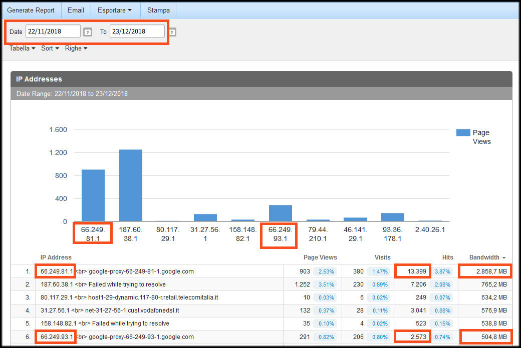Click the 2.53% page views percentage
This screenshot has width=521, height=348.
click(x=326, y=271)
